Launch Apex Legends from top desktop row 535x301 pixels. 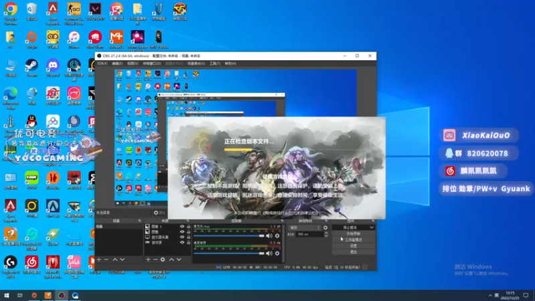(x=53, y=13)
